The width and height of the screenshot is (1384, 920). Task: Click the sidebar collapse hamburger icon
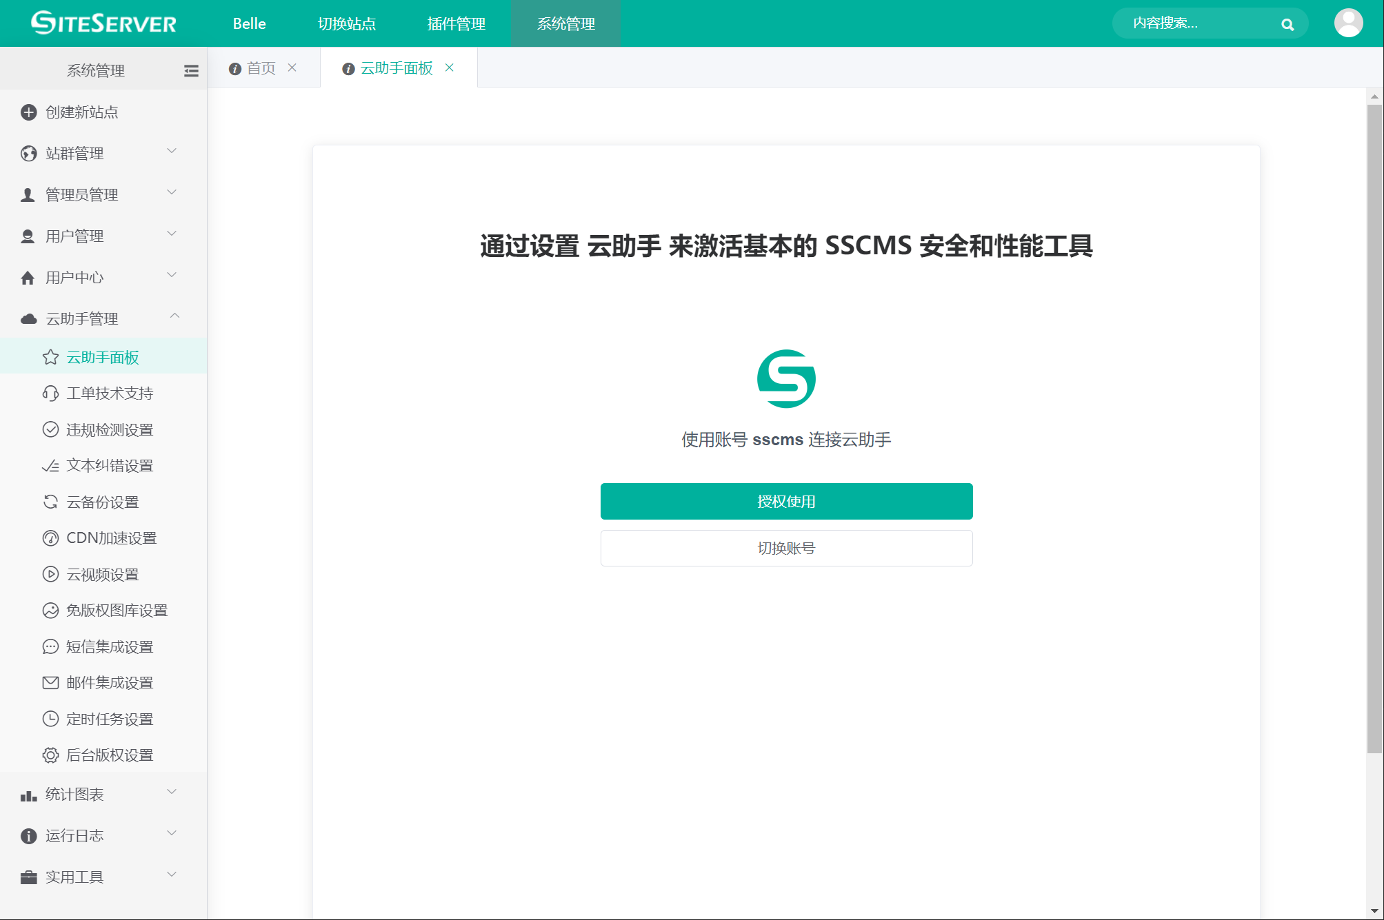click(x=191, y=70)
